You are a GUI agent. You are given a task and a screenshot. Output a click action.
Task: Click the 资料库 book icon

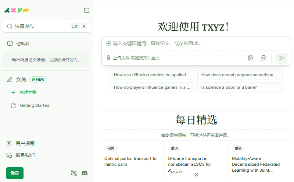10,44
